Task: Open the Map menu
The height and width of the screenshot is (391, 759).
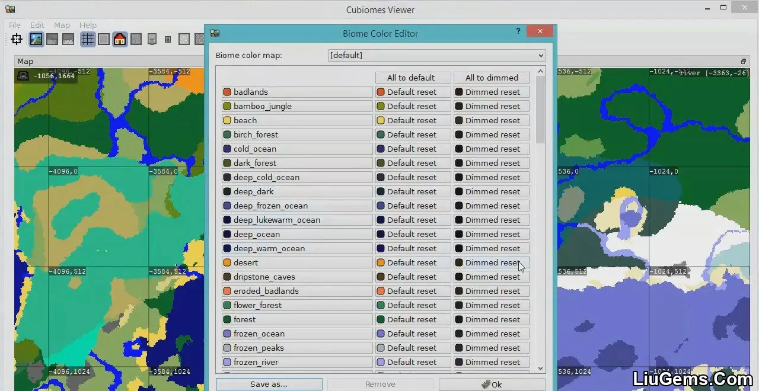Action: click(62, 25)
